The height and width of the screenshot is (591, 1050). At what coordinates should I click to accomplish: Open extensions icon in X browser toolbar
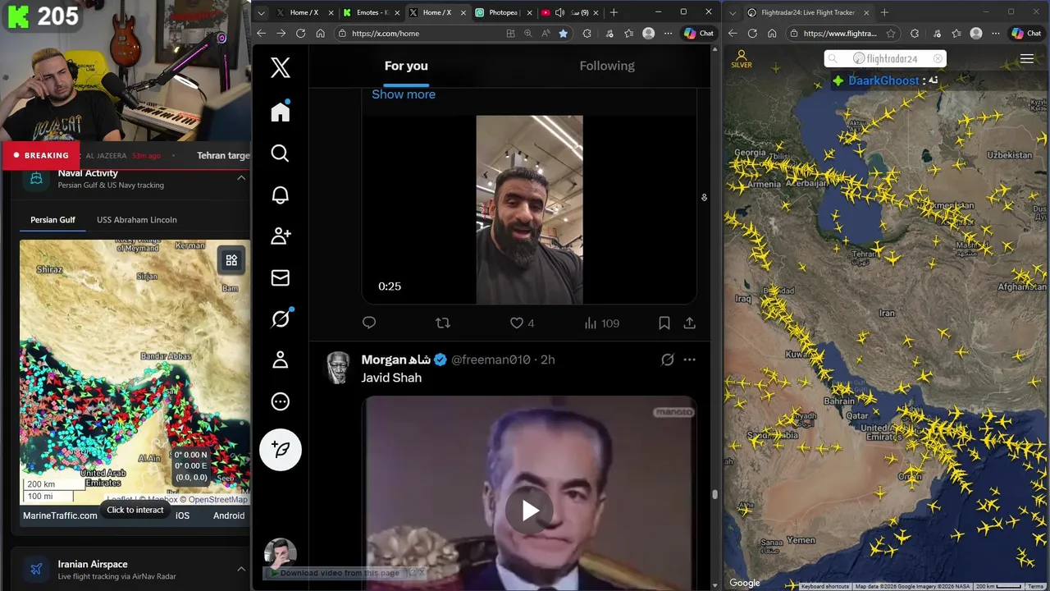click(x=587, y=33)
